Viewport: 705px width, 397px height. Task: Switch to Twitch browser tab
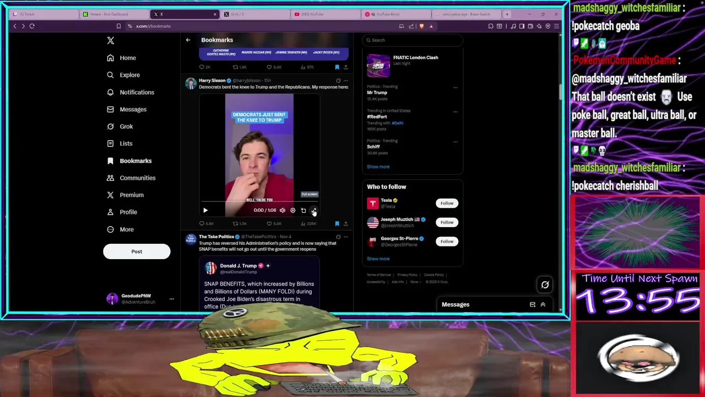tap(44, 14)
